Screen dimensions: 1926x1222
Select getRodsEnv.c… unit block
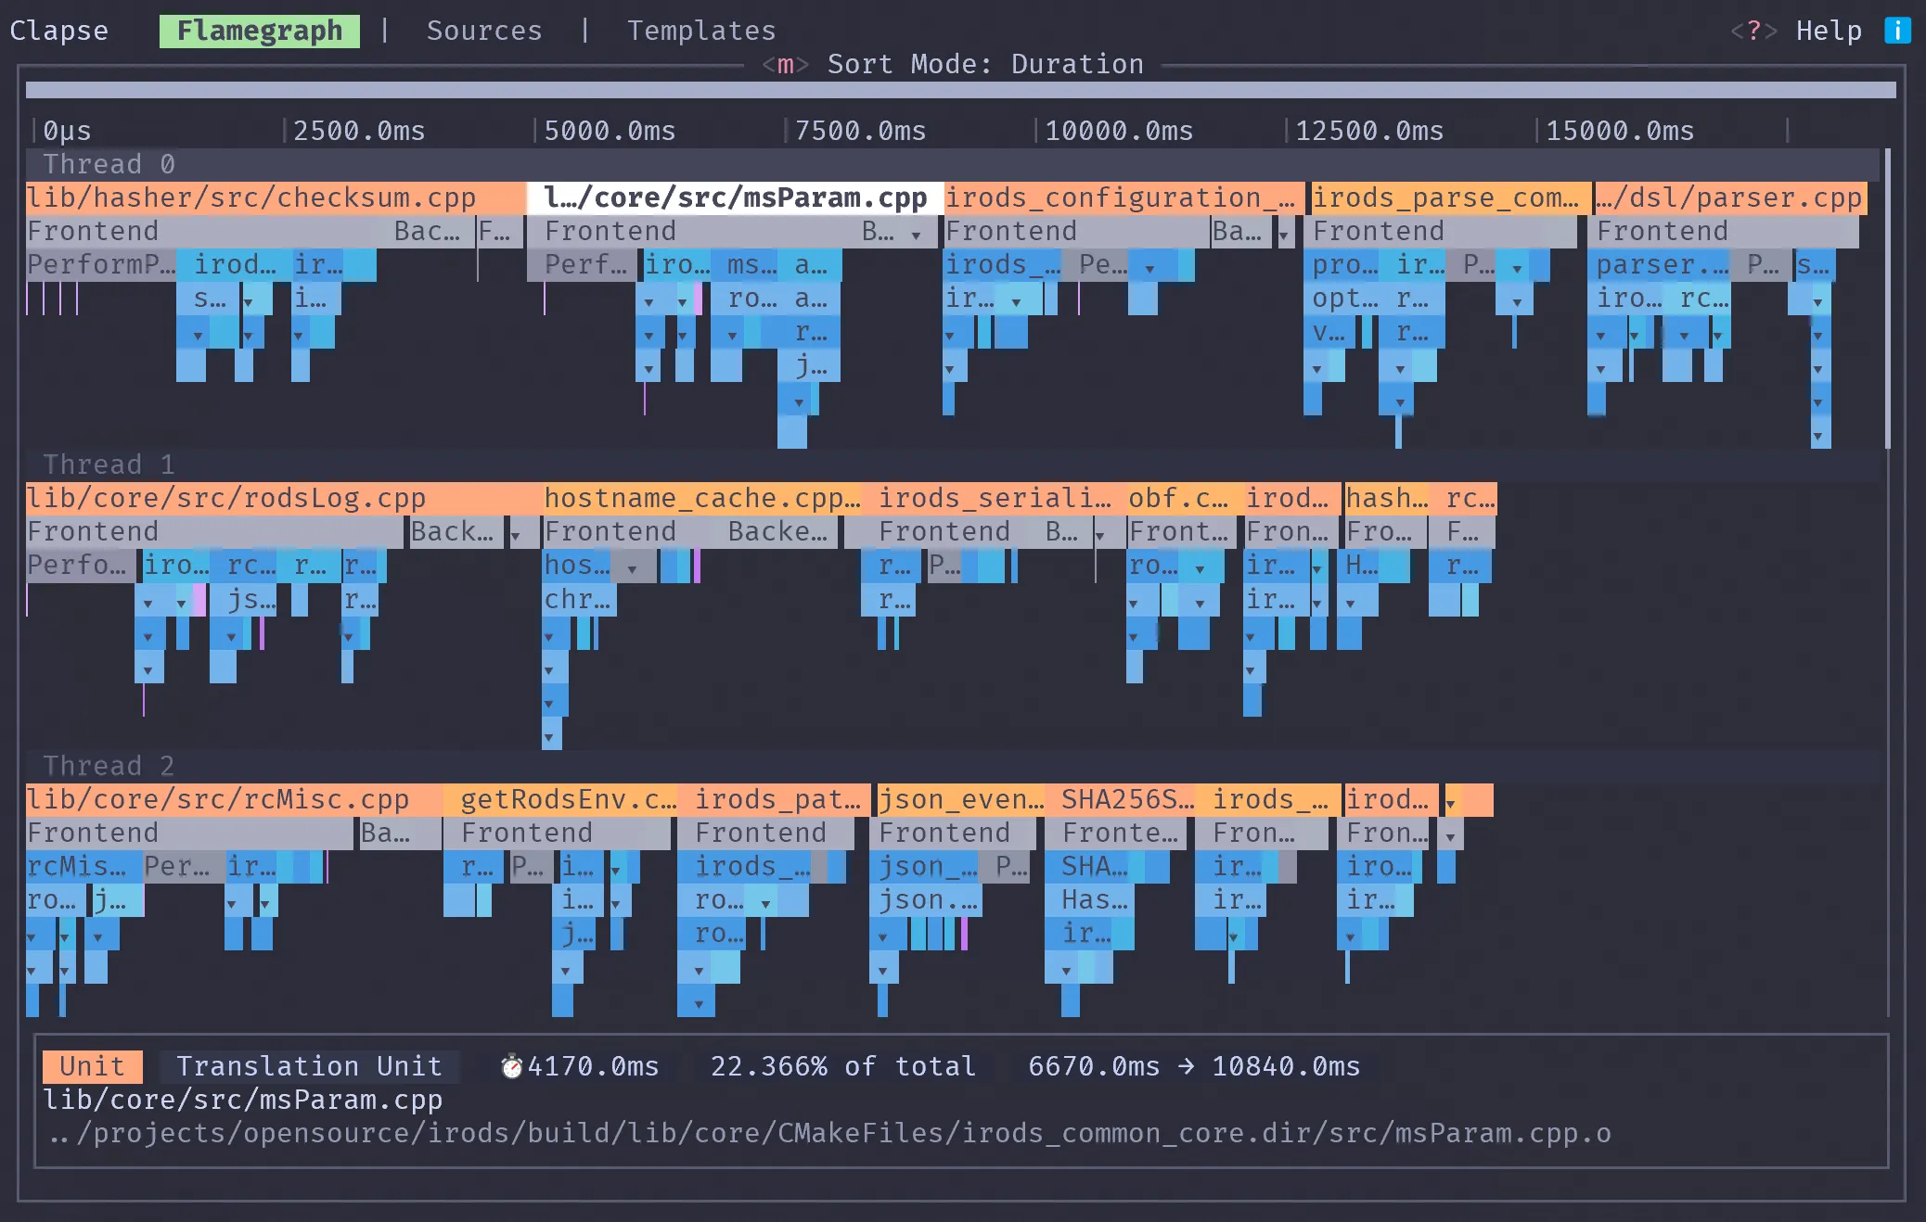[560, 799]
